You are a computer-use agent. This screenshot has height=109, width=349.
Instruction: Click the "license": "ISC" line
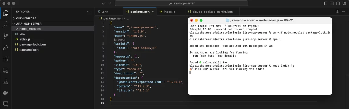[x=128, y=65]
